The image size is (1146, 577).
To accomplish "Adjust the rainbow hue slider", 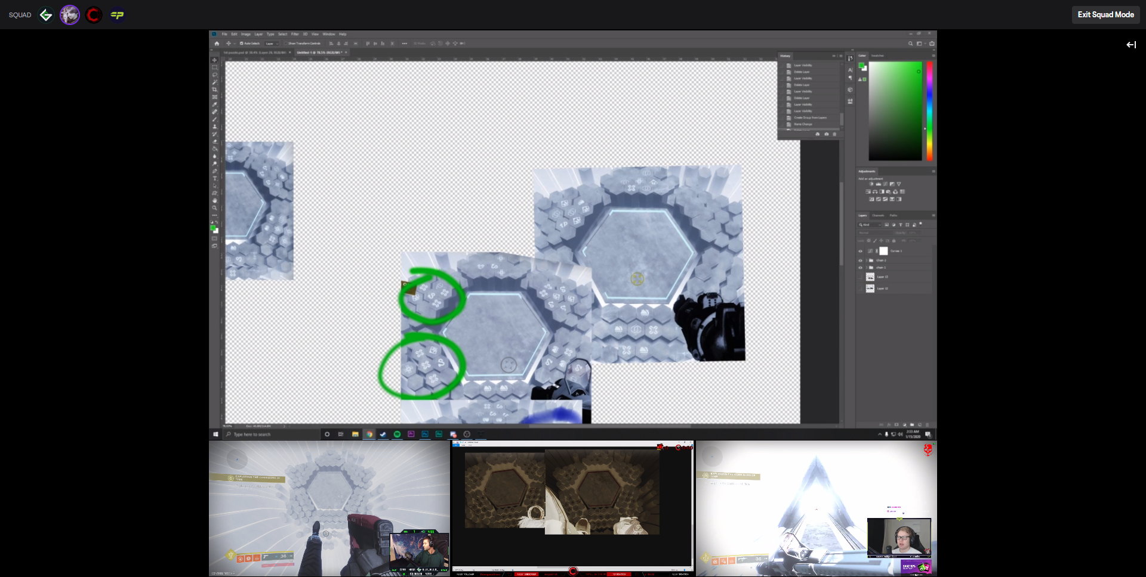I will pyautogui.click(x=929, y=111).
